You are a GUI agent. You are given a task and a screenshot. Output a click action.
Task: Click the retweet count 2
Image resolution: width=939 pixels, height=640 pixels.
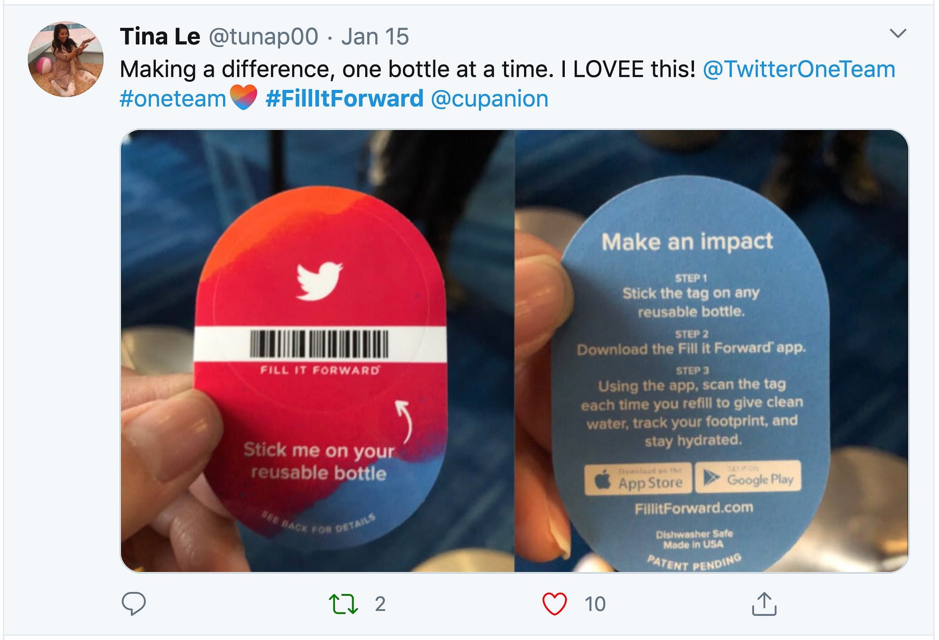[x=380, y=604]
